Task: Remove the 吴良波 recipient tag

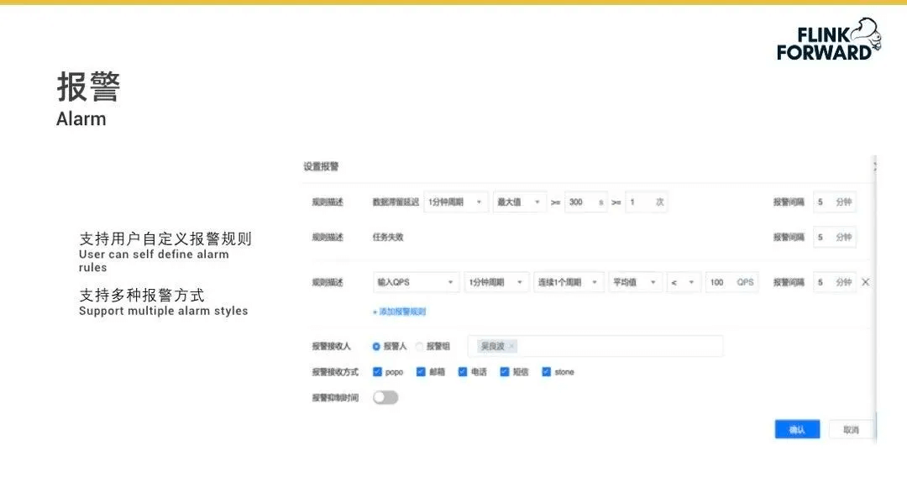Action: [x=511, y=346]
